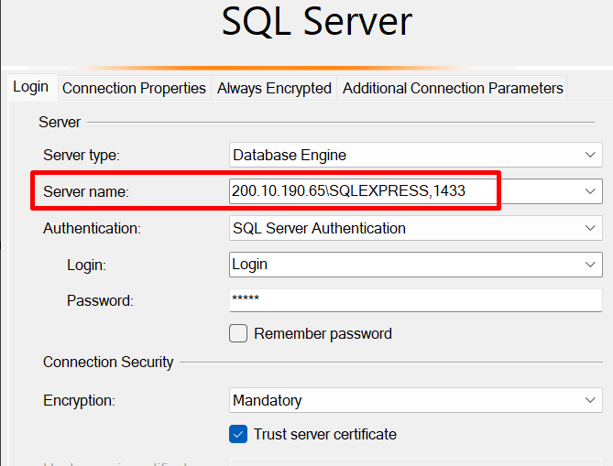Select the Always Encrypted tab
The height and width of the screenshot is (466, 613).
[x=274, y=88]
